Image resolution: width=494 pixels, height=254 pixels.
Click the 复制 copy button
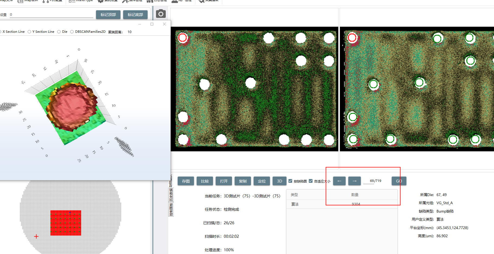point(243,181)
